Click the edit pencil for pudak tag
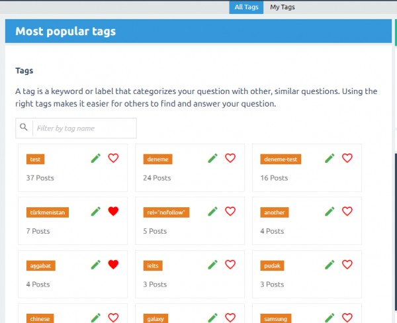This screenshot has width=397, height=323. [330, 264]
